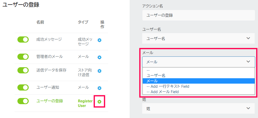Edit the アクション名 text field
The height and width of the screenshot is (118, 258).
coord(199,15)
